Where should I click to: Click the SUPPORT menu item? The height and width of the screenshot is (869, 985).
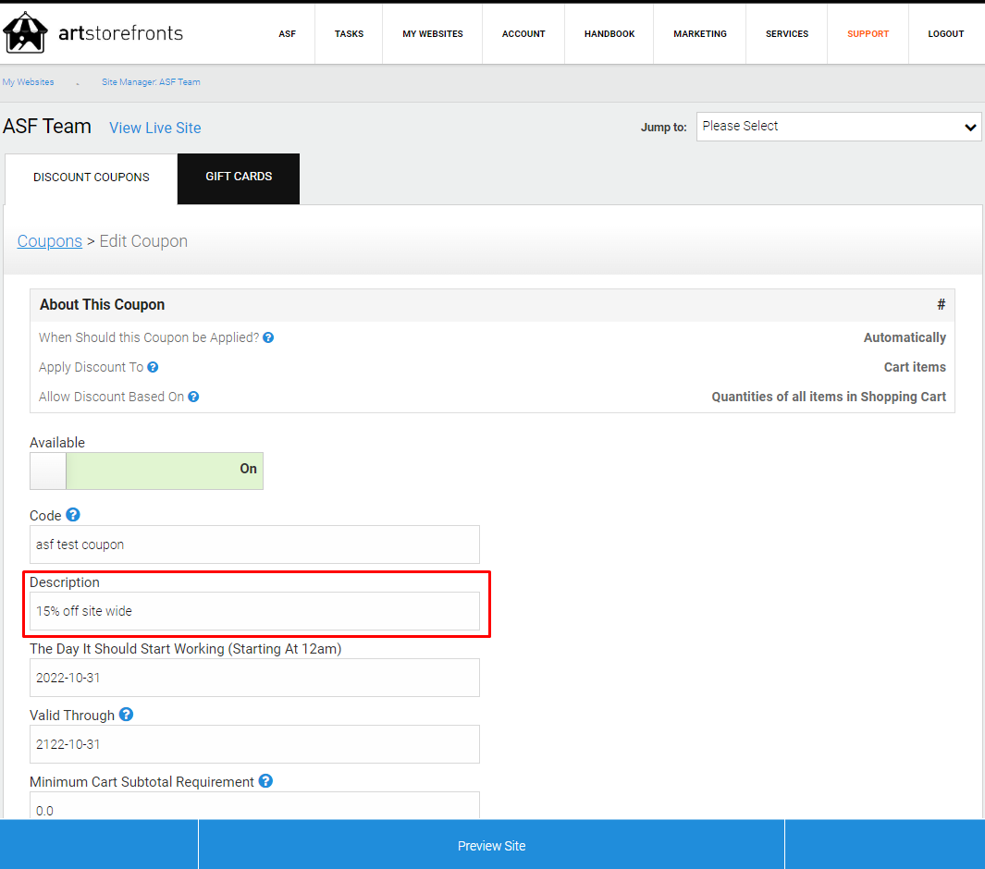tap(868, 33)
